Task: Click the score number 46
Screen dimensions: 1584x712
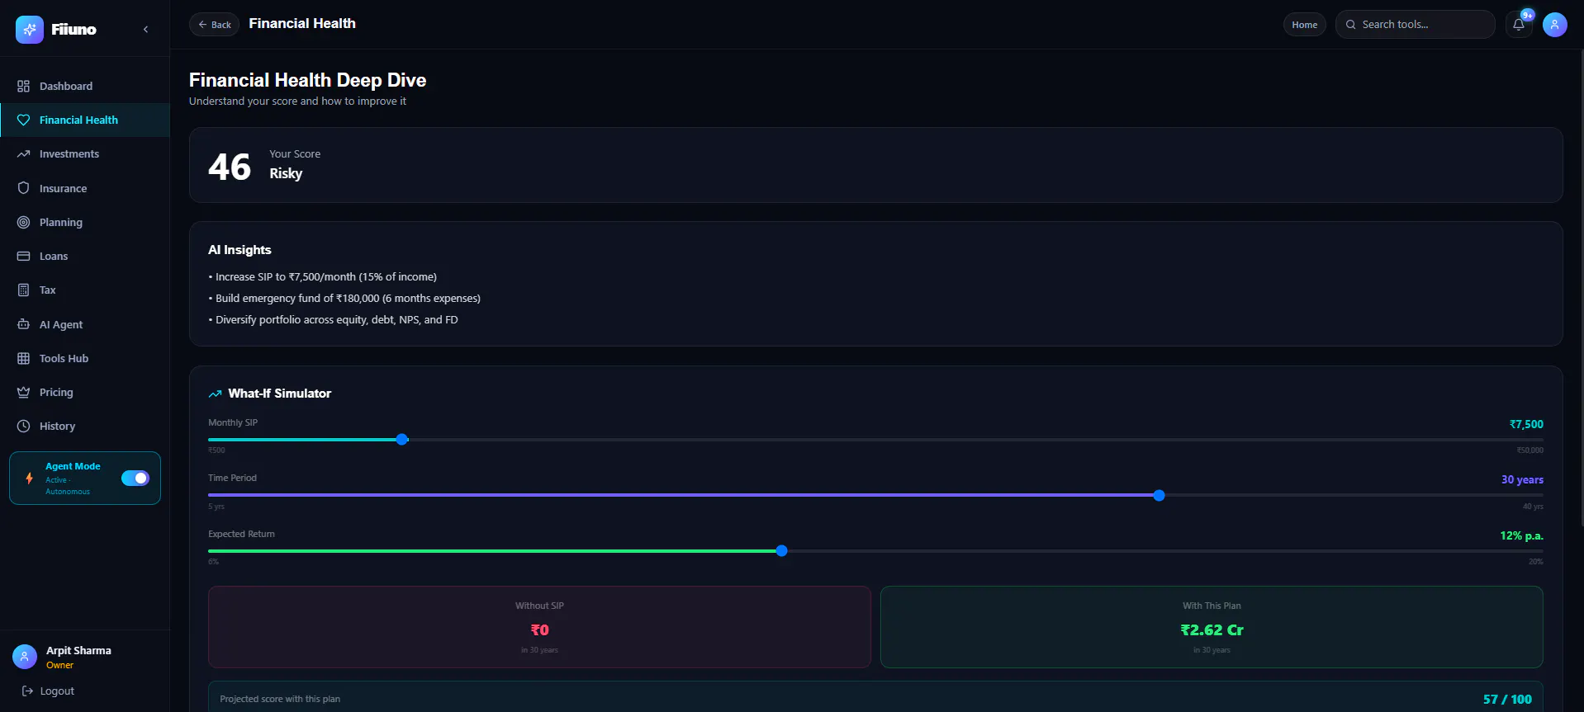Action: pyautogui.click(x=230, y=167)
